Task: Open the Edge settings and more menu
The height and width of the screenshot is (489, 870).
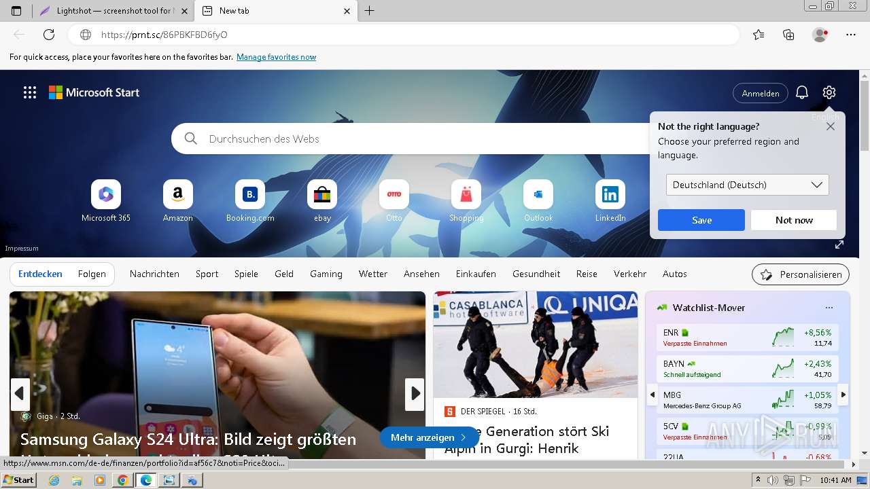Action: tap(851, 35)
